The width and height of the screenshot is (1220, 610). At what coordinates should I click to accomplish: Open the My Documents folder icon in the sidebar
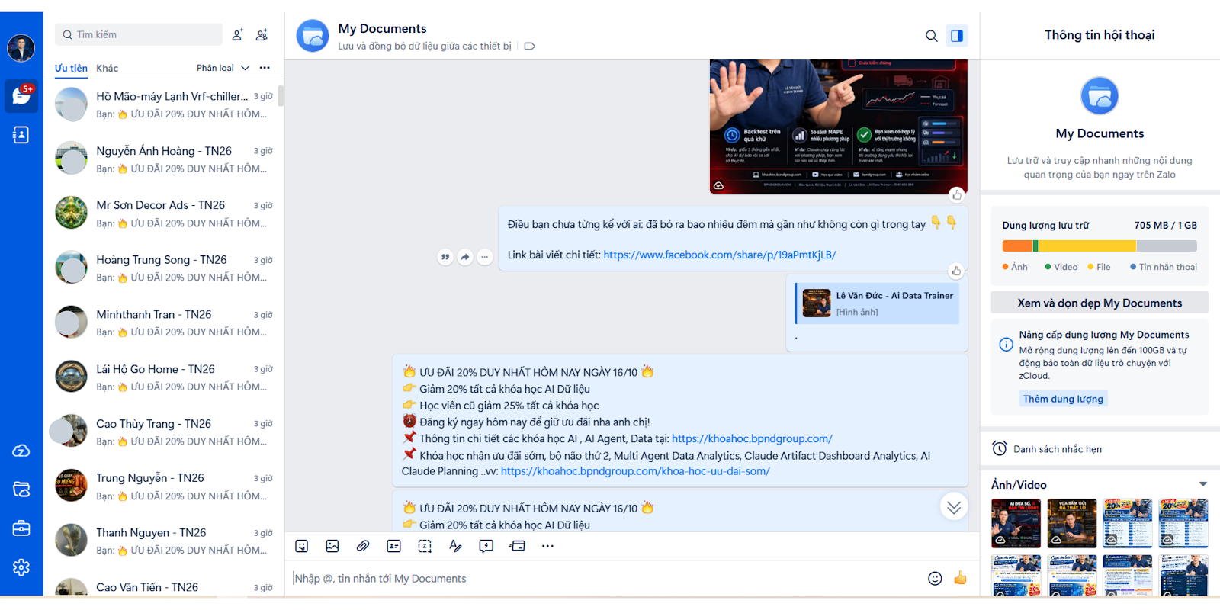[x=21, y=490]
